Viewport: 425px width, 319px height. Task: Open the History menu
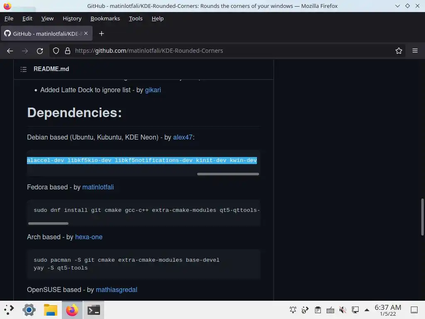pos(72,18)
